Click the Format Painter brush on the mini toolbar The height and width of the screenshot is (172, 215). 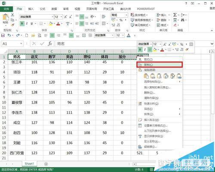pos(187,50)
